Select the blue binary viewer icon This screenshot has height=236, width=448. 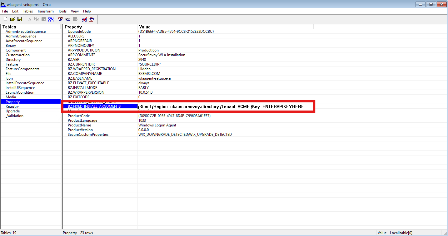[51, 19]
